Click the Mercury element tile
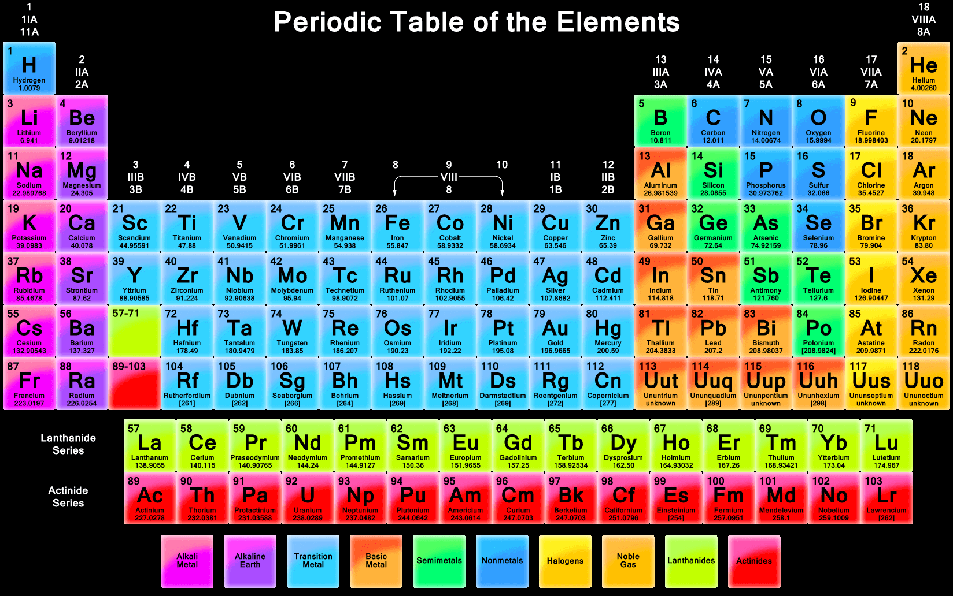This screenshot has height=596, width=953. 608,331
